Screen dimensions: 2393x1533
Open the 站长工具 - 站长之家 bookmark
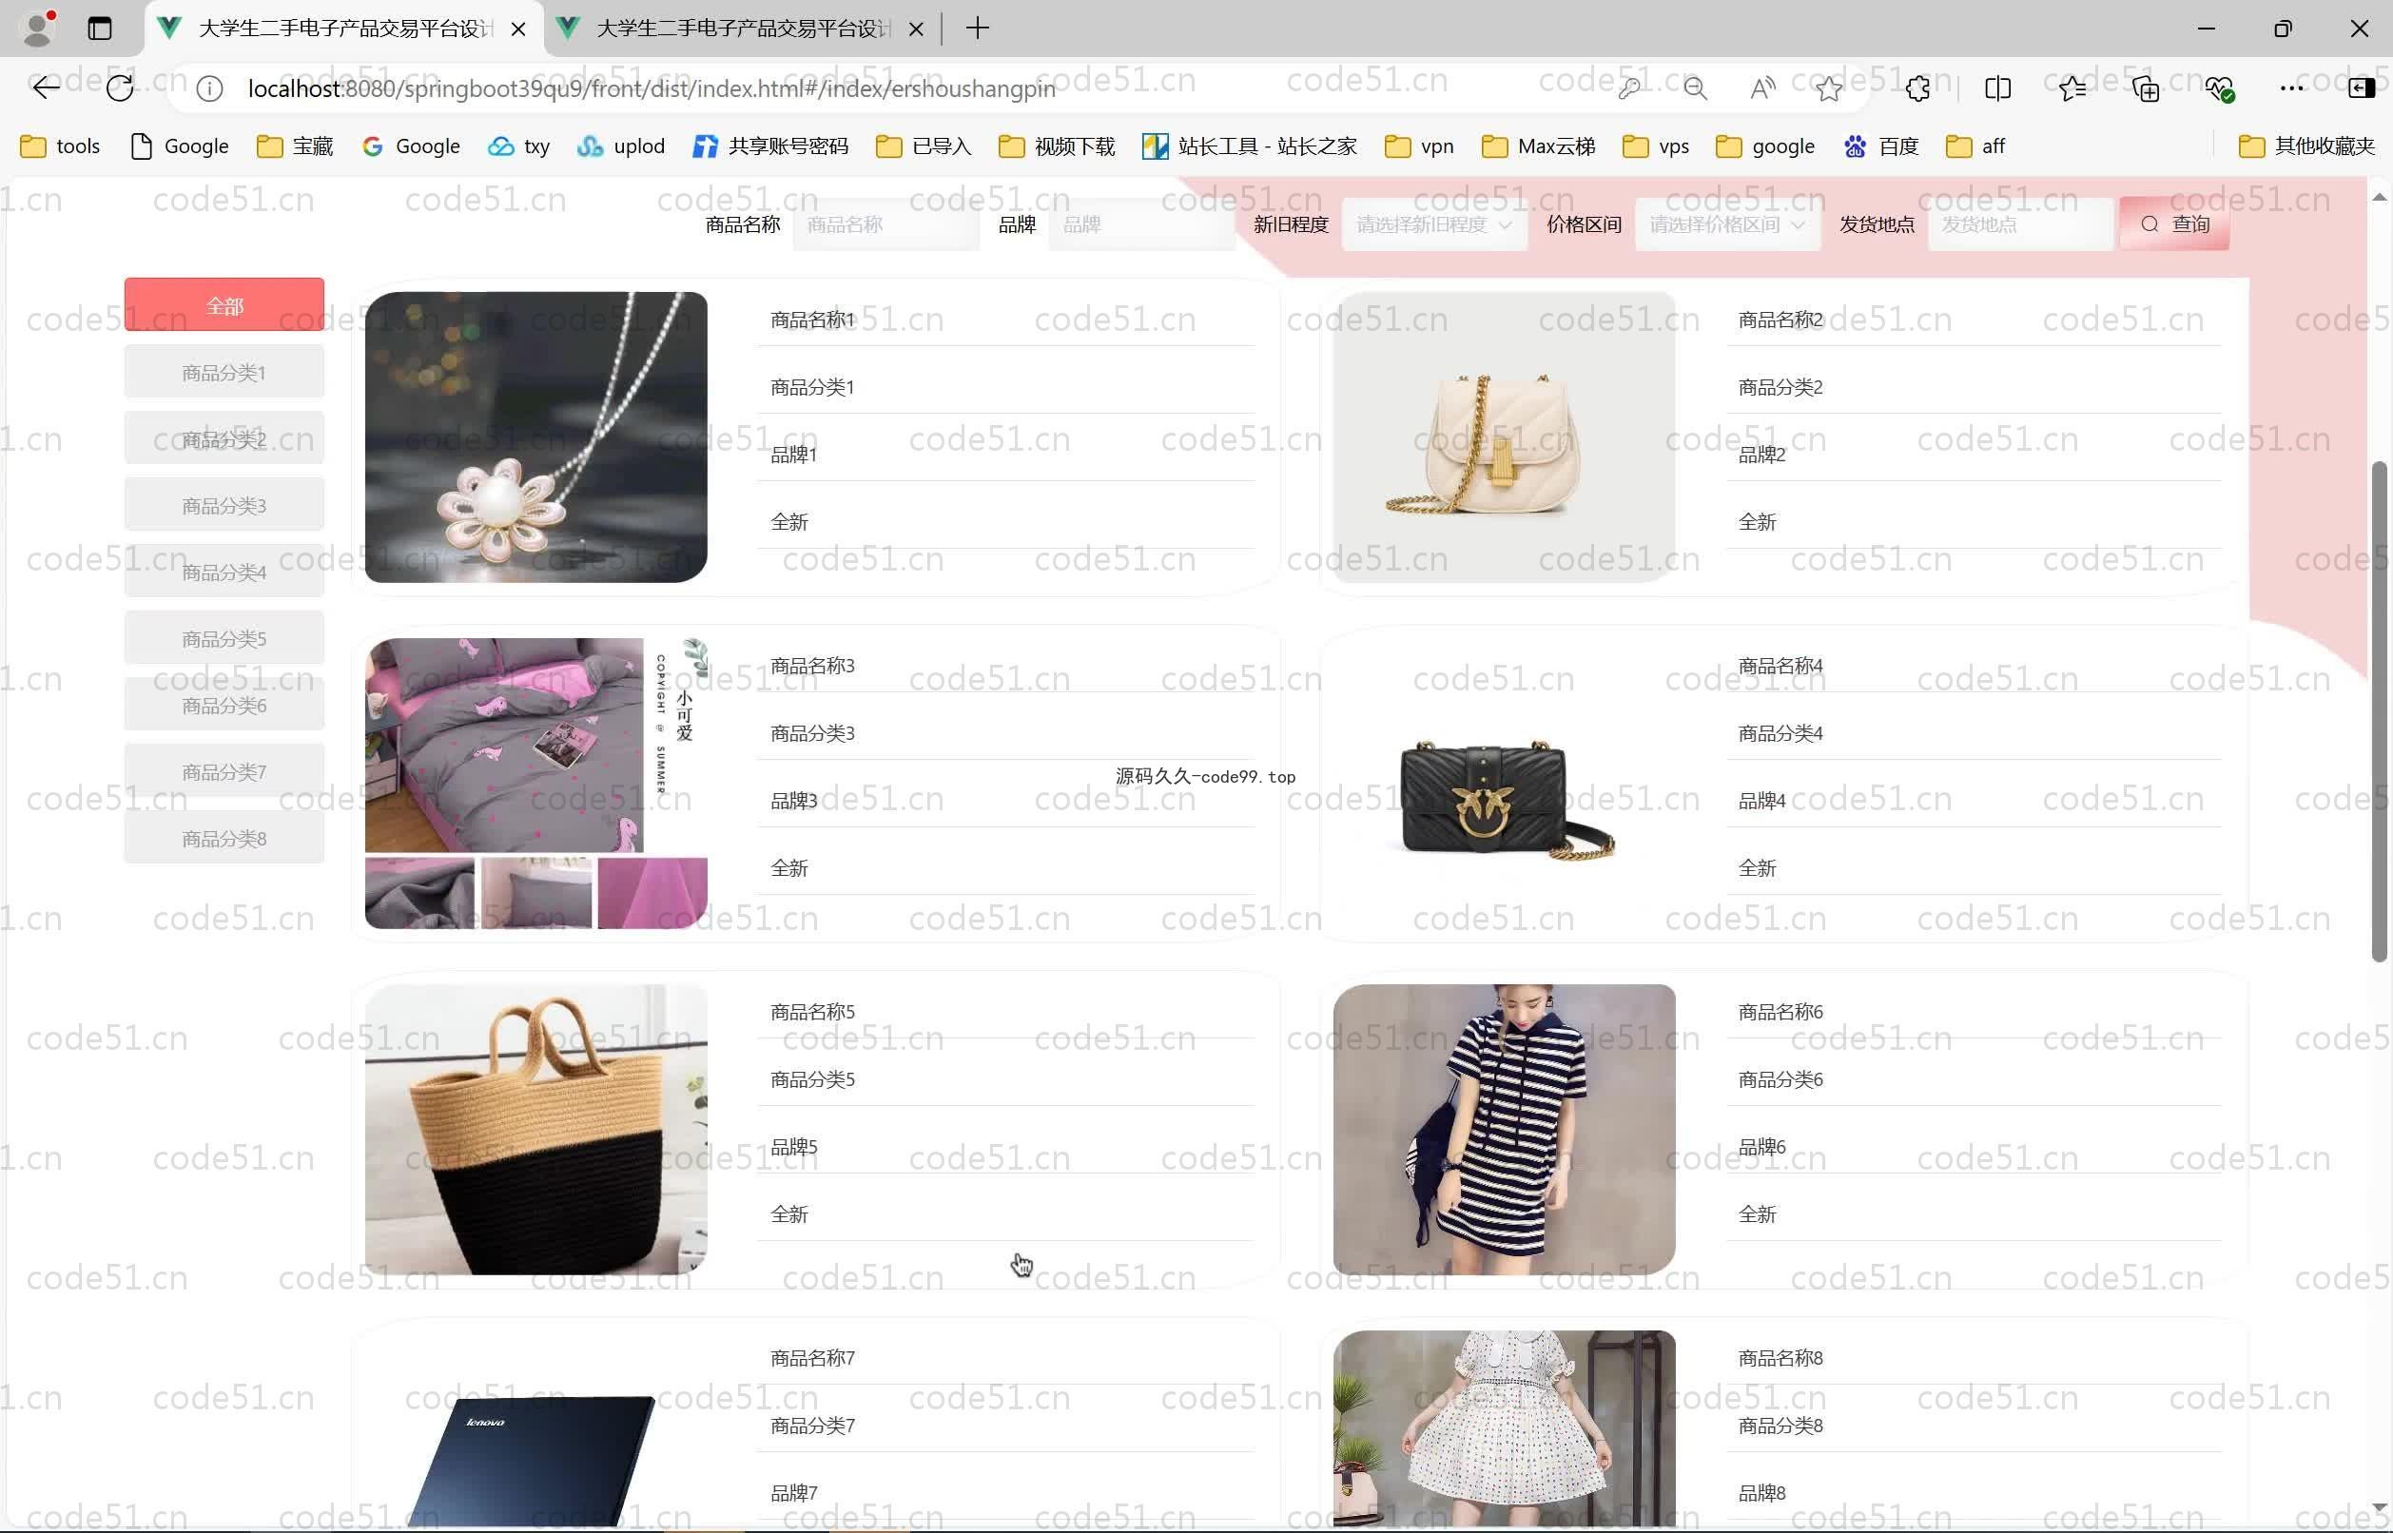[1251, 146]
